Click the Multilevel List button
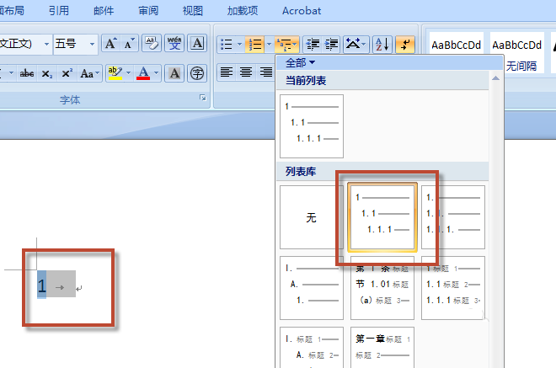The height and width of the screenshot is (368, 556). (x=286, y=45)
